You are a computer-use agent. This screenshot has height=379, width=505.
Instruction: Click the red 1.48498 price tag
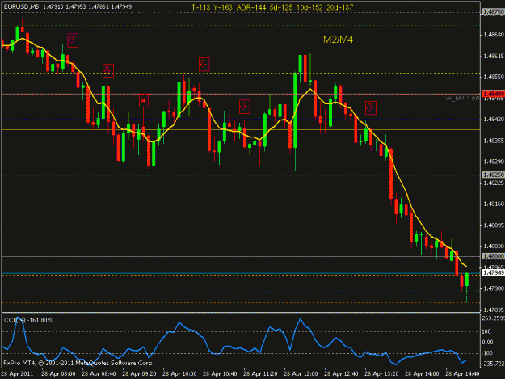tap(493, 94)
